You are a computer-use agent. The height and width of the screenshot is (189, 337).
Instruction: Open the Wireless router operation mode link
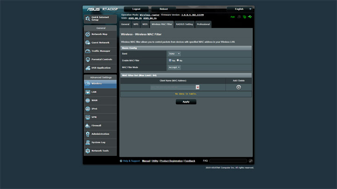click(150, 15)
